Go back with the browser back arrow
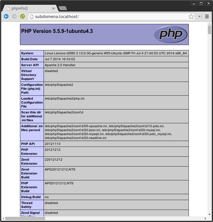213x222 pixels. coord(6,16)
